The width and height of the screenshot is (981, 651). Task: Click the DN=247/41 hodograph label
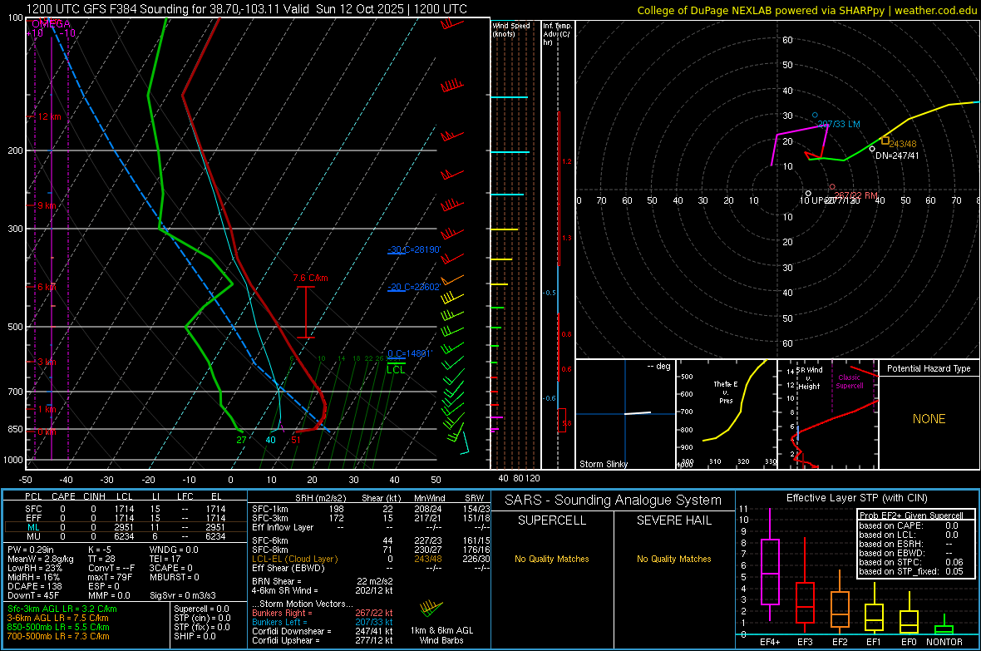click(x=897, y=155)
